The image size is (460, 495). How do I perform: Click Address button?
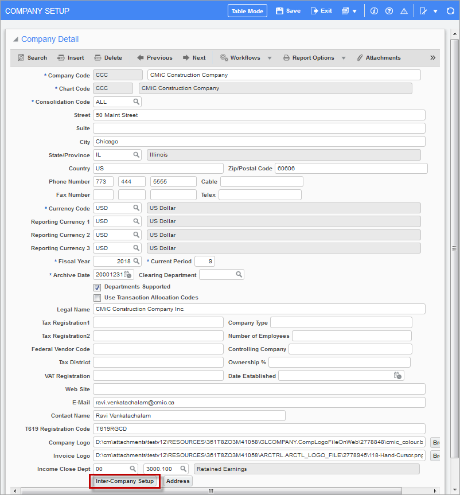[x=178, y=481]
